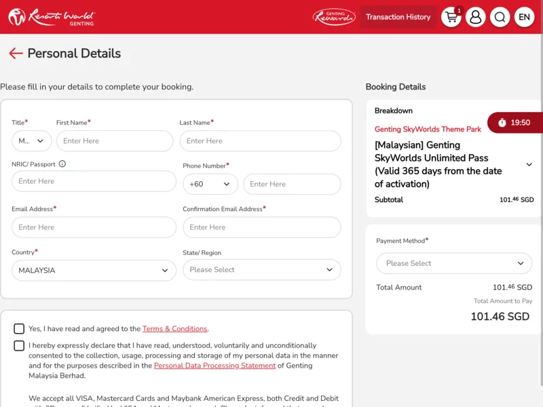Focus the Last Name input field
This screenshot has width=543, height=407.
tap(261, 141)
